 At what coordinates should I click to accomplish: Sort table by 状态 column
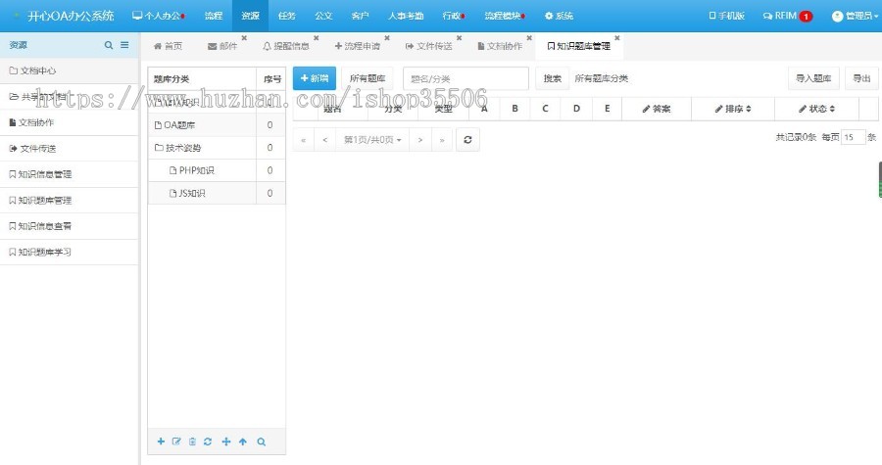816,109
